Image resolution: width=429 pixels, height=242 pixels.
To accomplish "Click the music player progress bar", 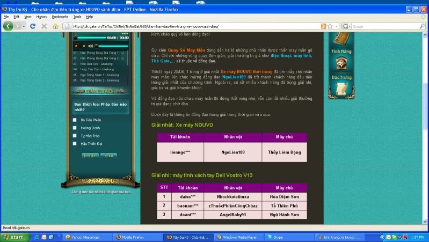I will point(91,38).
